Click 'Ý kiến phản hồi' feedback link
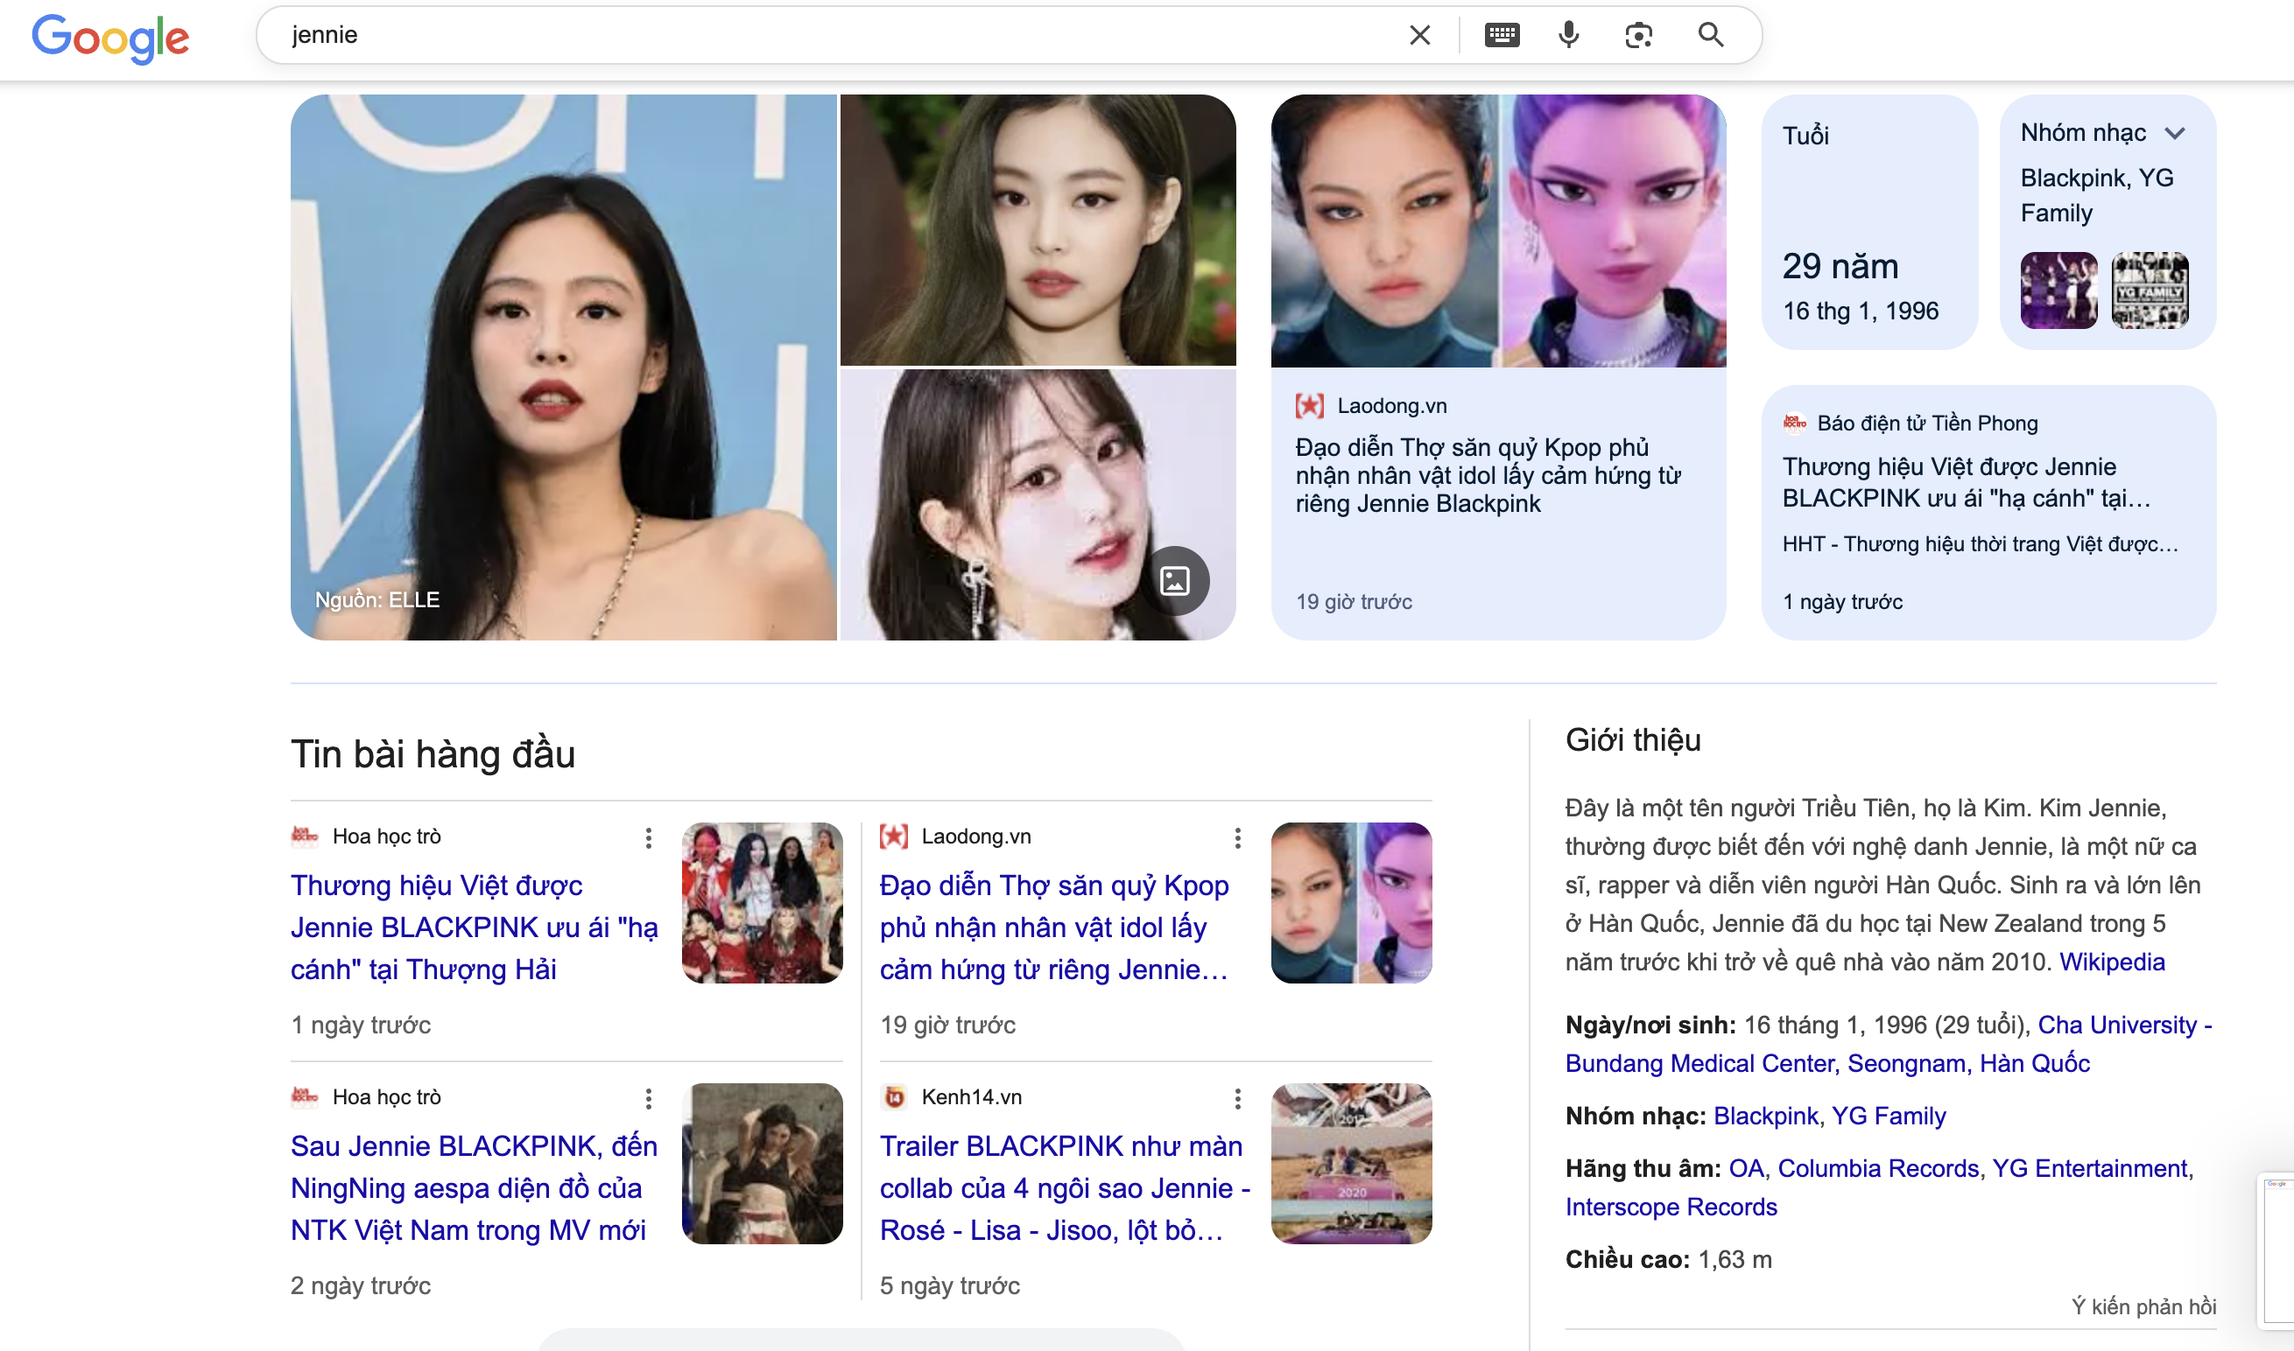 pos(2143,1306)
